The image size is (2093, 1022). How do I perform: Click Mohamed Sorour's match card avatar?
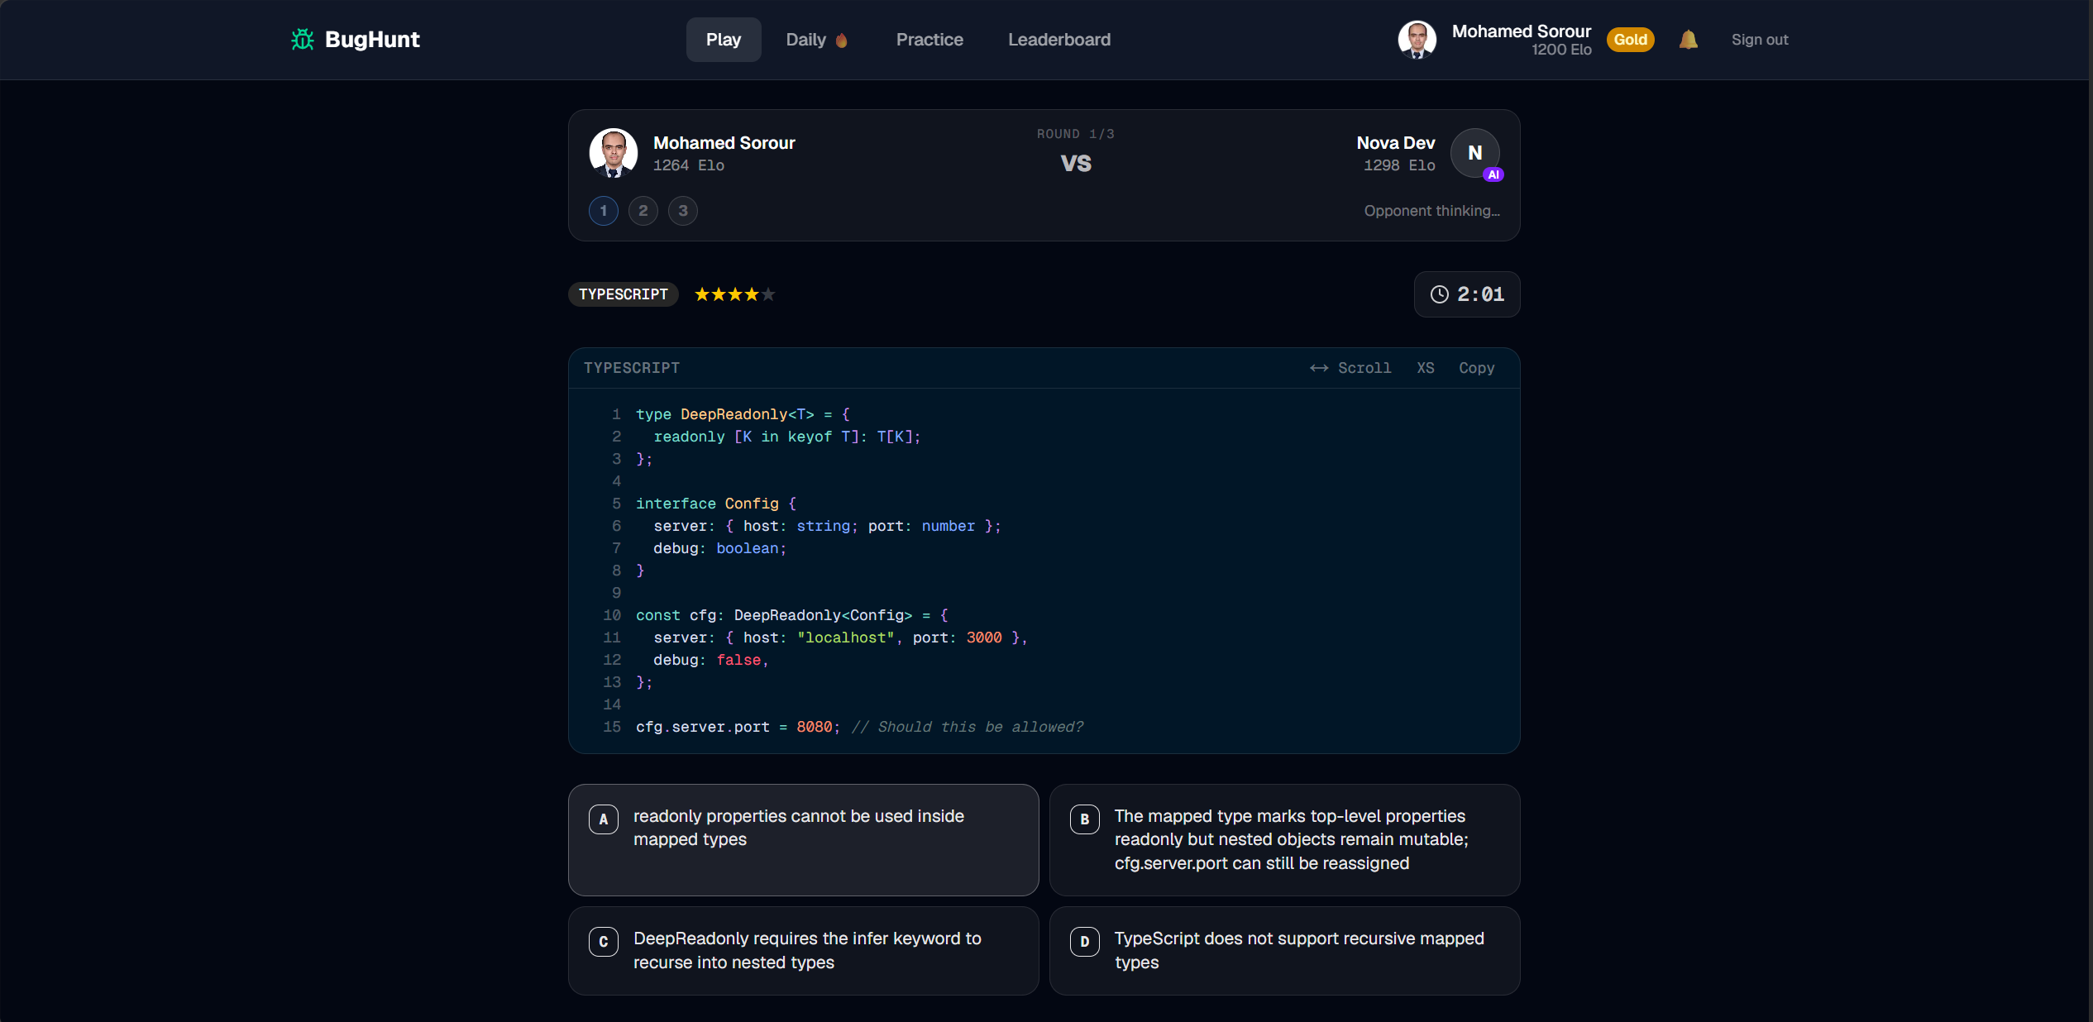(x=613, y=153)
